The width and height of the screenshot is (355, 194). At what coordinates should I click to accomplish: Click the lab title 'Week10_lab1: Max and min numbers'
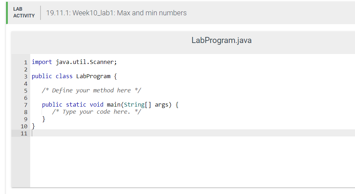[x=129, y=13]
